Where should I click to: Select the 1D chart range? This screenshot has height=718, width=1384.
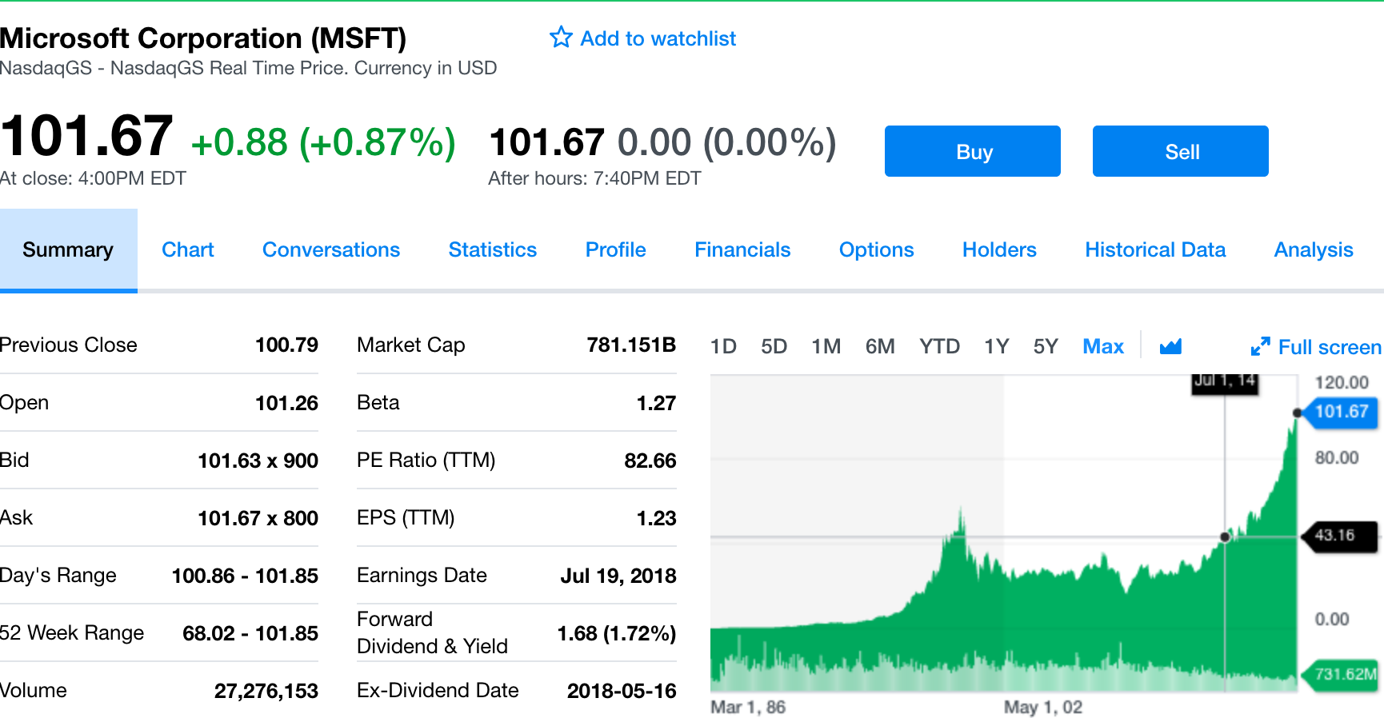click(723, 346)
